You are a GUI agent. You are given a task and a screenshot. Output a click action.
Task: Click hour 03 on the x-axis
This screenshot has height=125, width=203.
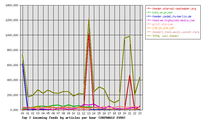point(38,113)
